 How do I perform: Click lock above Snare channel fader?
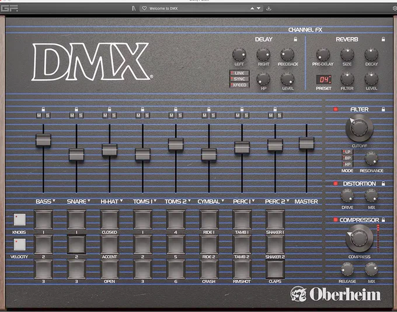point(76,109)
